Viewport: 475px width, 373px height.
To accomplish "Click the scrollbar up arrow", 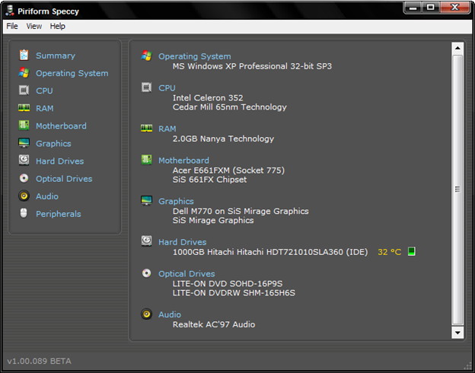I will 457,48.
